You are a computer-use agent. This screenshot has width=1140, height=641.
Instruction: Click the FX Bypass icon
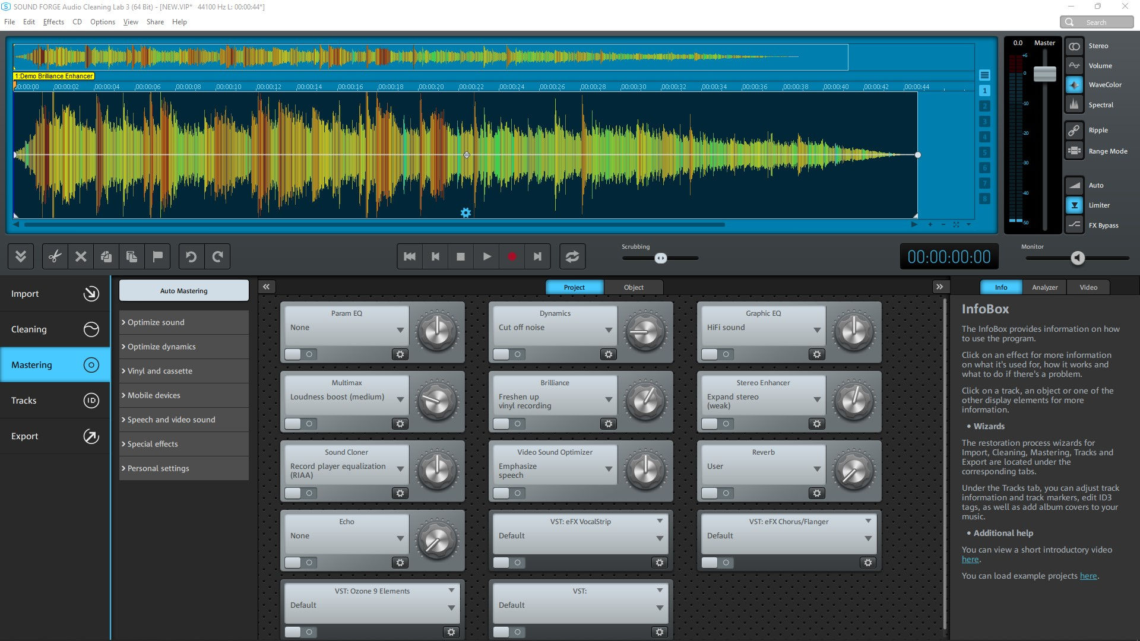coord(1074,225)
